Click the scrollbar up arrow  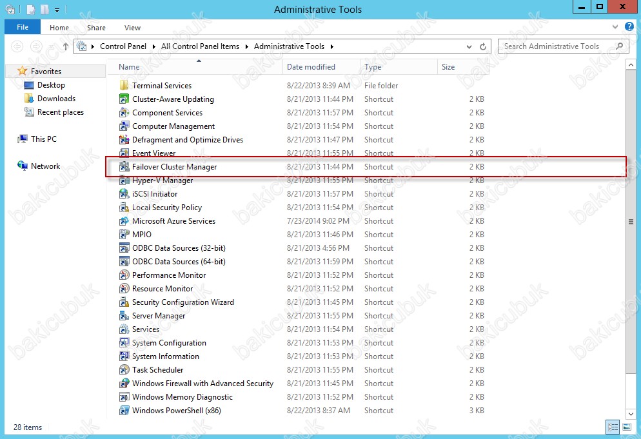coord(631,64)
